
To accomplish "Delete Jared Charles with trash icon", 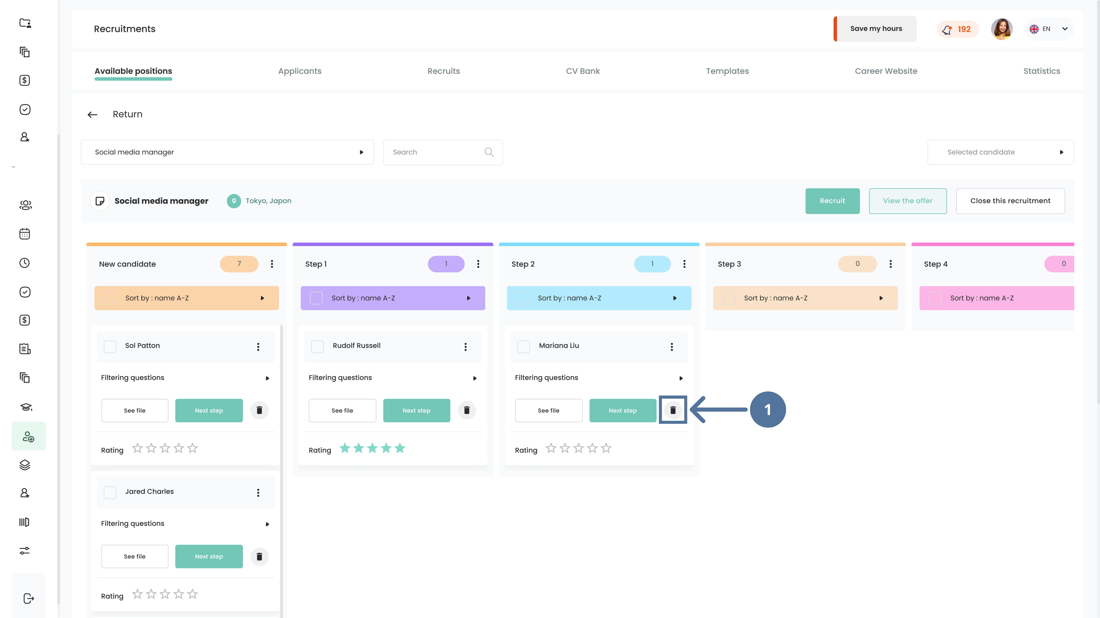I will [259, 556].
